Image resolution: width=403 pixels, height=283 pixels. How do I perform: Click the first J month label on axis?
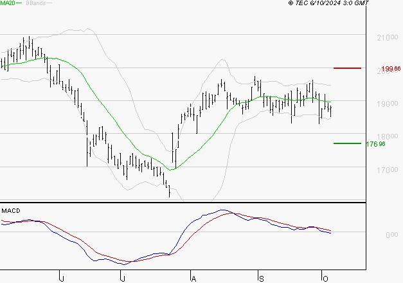tap(62, 278)
